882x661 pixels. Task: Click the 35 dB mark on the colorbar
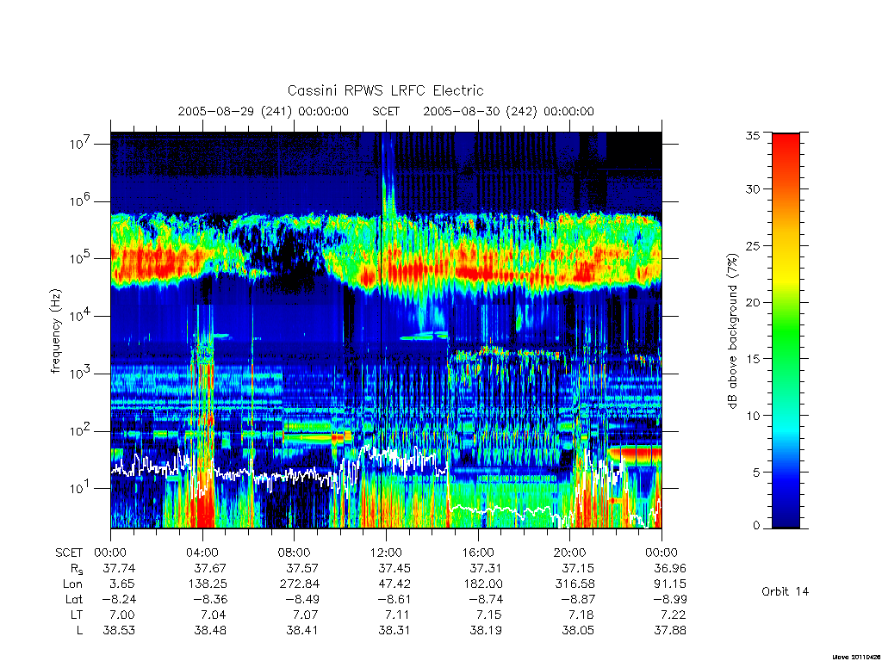click(x=753, y=135)
